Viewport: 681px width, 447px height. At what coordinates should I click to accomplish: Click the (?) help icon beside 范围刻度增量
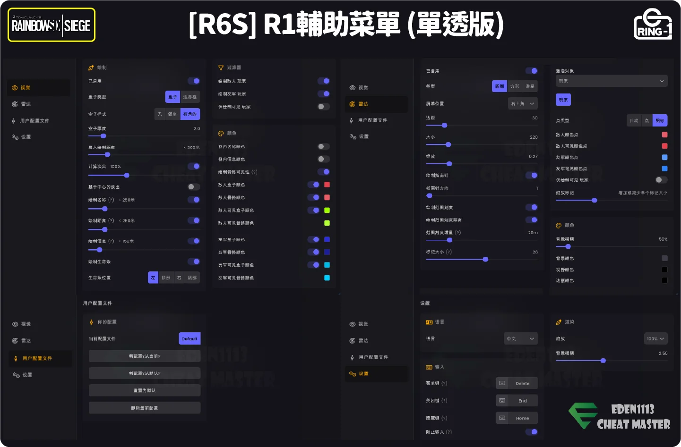[458, 233]
